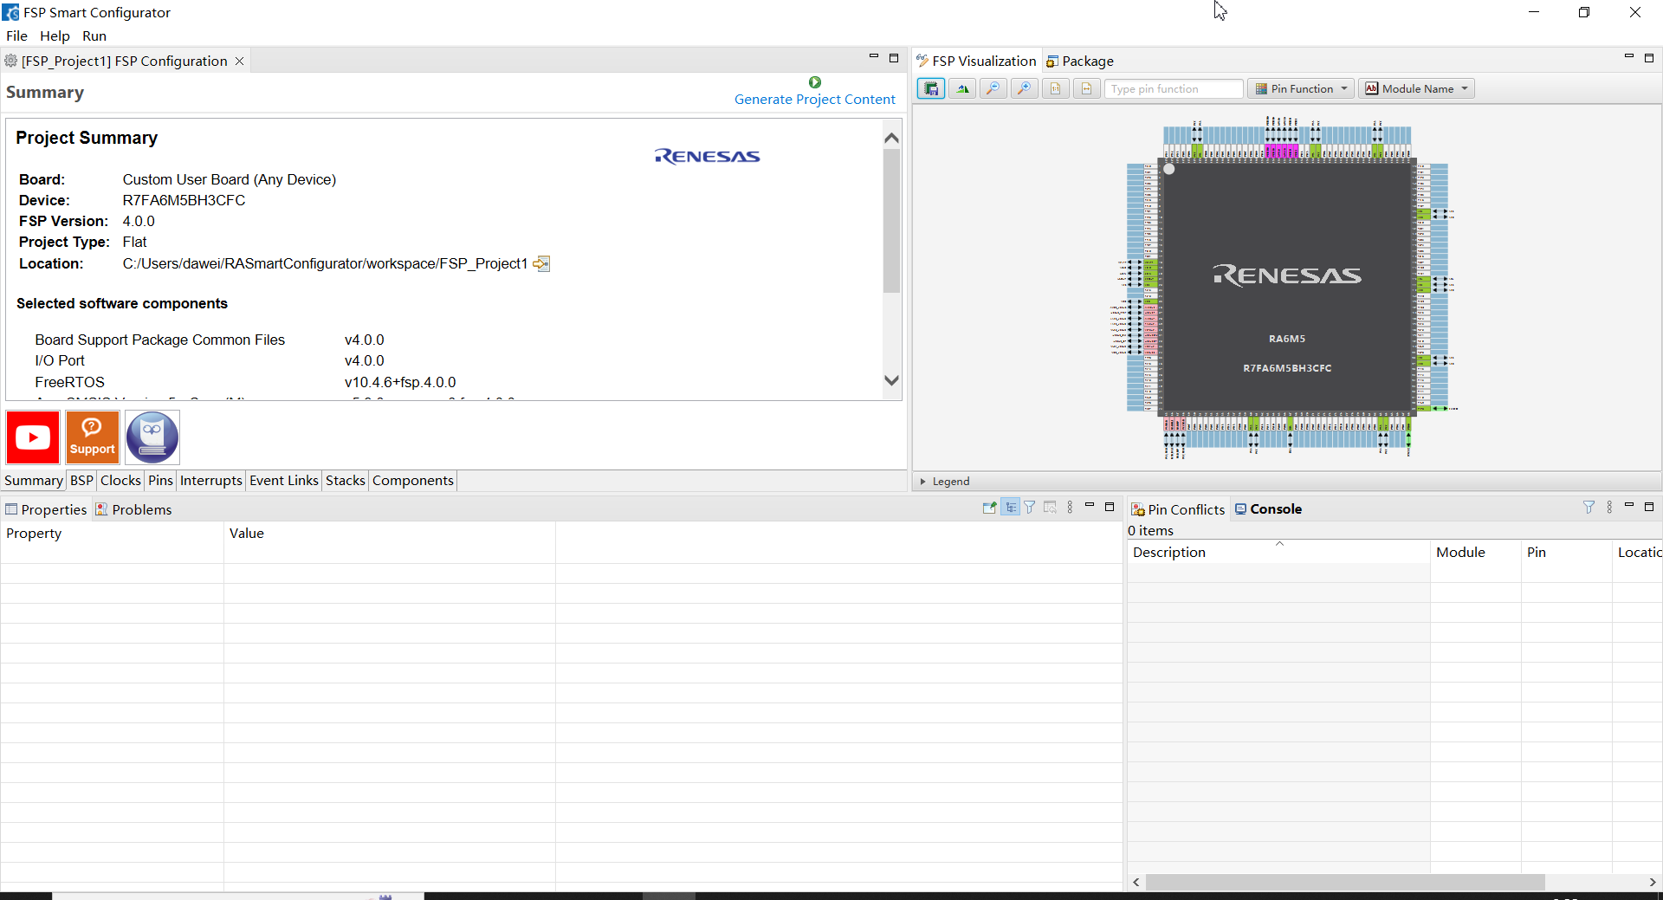Click the save package image toolbar icon
This screenshot has height=900, width=1663.
931,88
